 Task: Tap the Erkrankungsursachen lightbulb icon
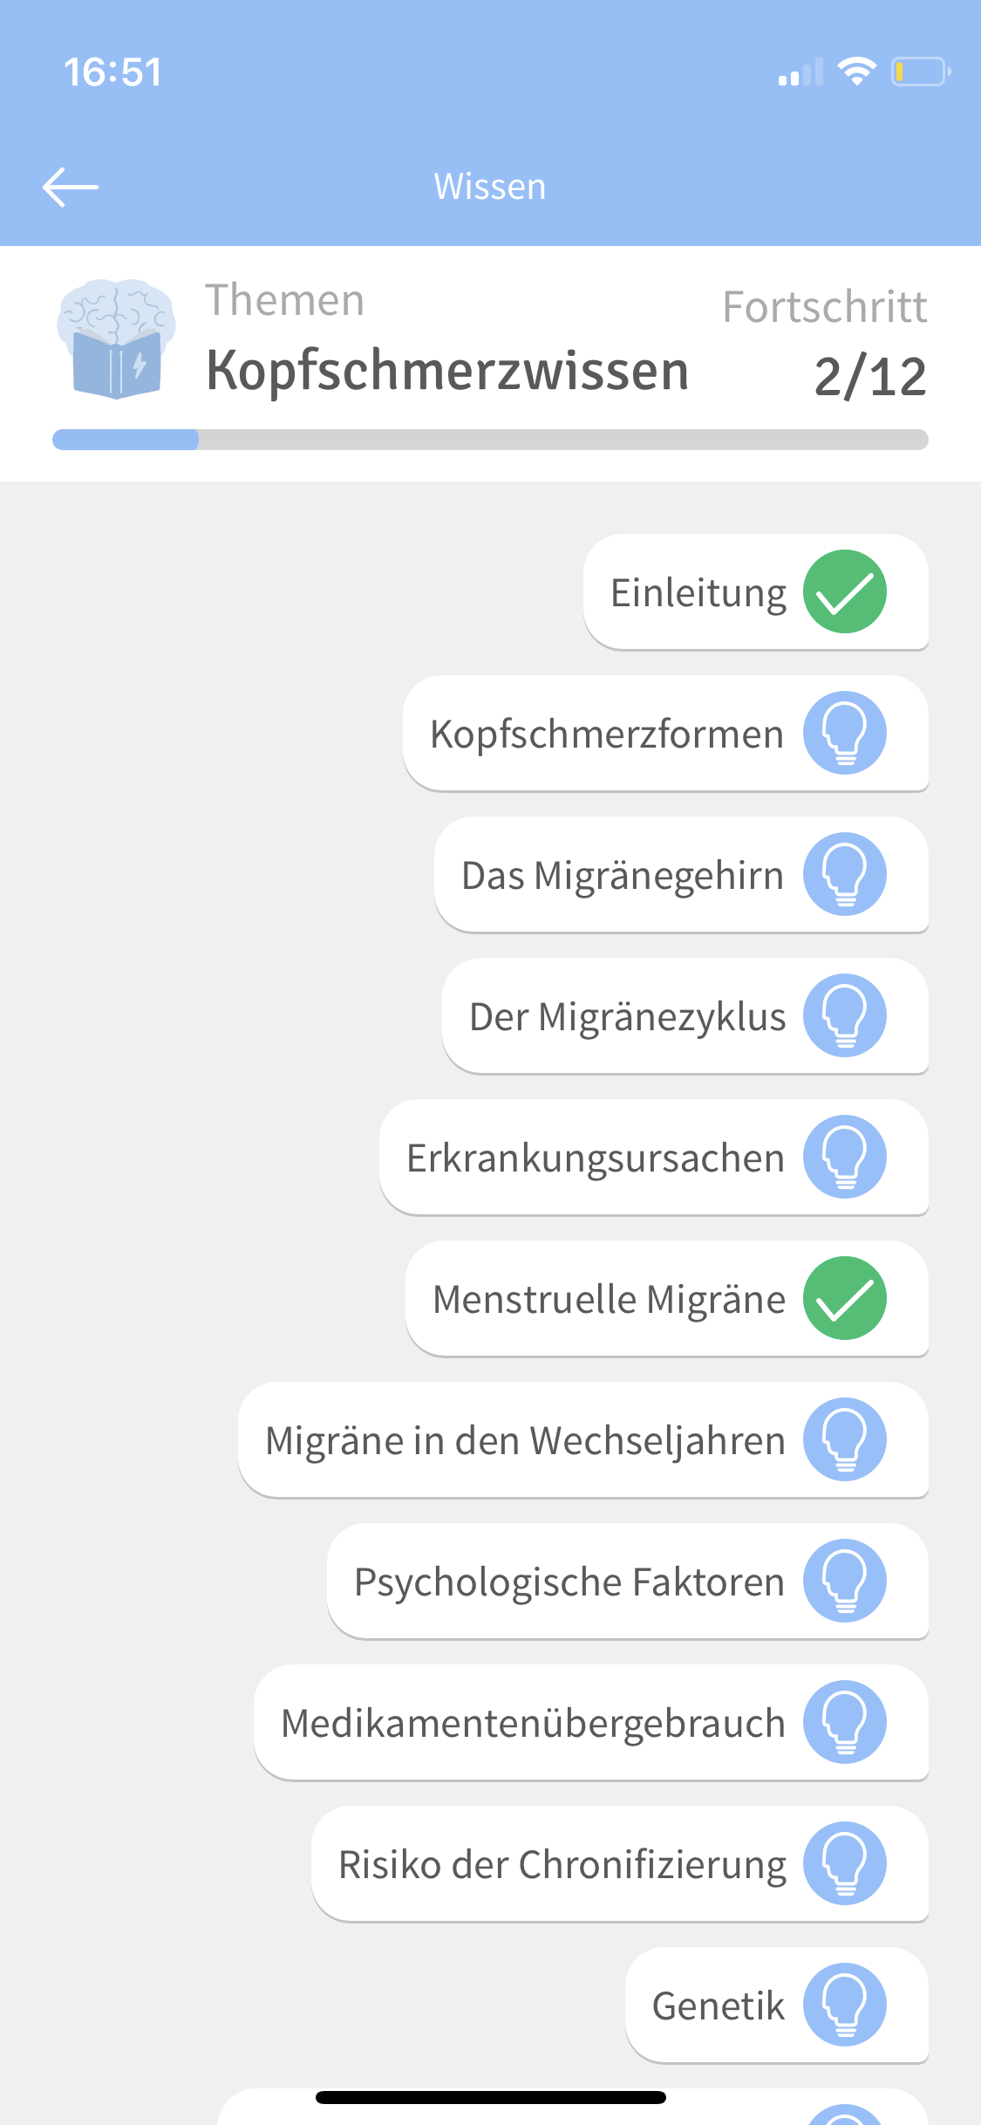click(x=844, y=1157)
